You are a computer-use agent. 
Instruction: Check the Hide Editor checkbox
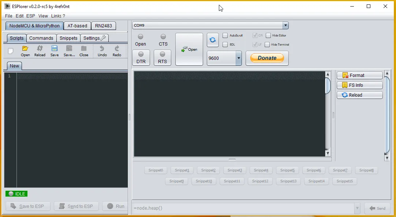coord(268,35)
